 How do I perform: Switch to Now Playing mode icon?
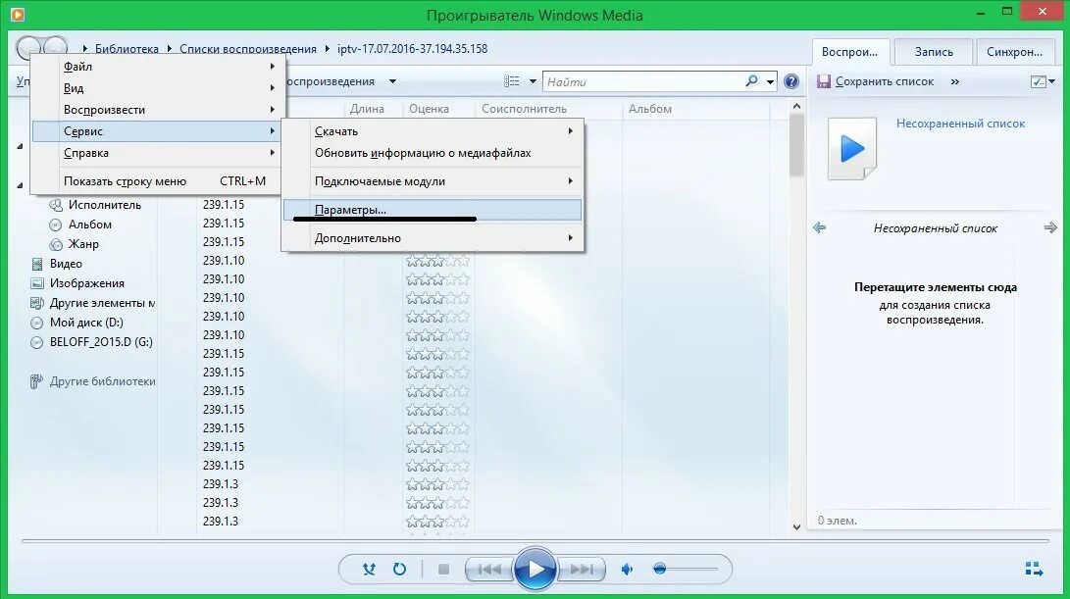pos(1034,569)
